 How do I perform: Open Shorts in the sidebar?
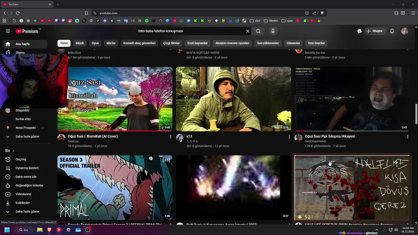[25, 53]
